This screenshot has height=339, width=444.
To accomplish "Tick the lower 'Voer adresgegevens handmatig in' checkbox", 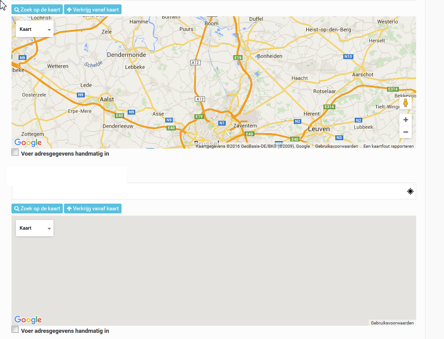I will 15,329.
